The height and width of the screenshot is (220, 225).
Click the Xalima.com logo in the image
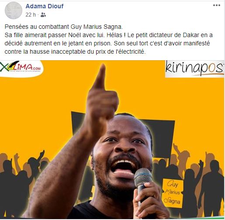click(21, 68)
